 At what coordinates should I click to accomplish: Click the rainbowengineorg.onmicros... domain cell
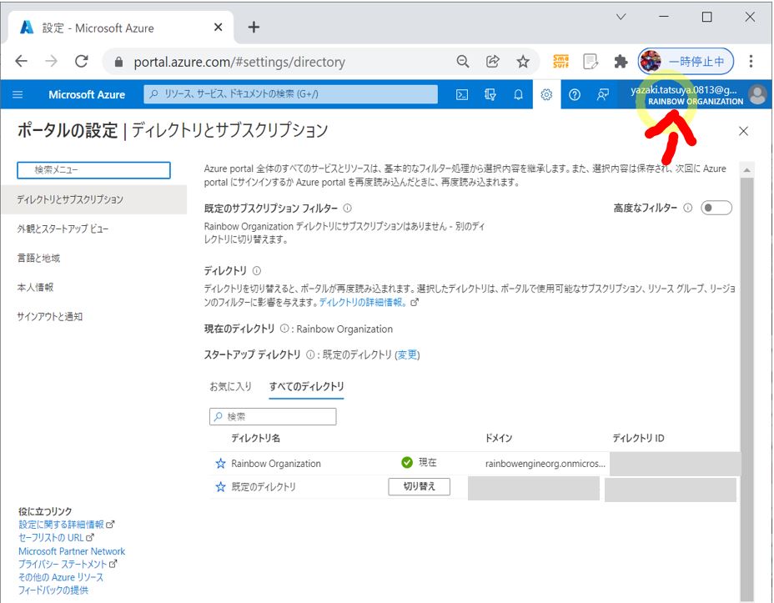click(x=545, y=464)
